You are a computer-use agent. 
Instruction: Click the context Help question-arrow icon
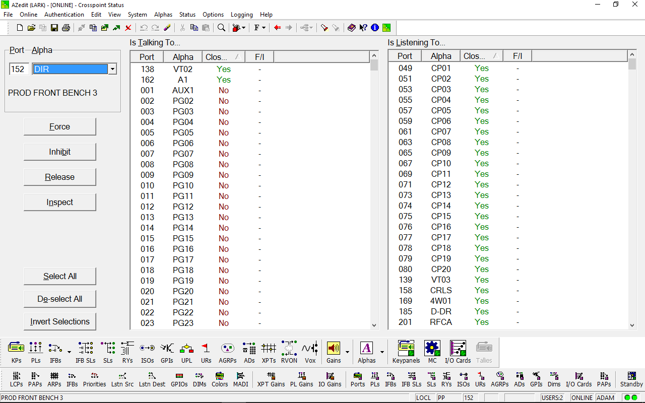tap(363, 28)
